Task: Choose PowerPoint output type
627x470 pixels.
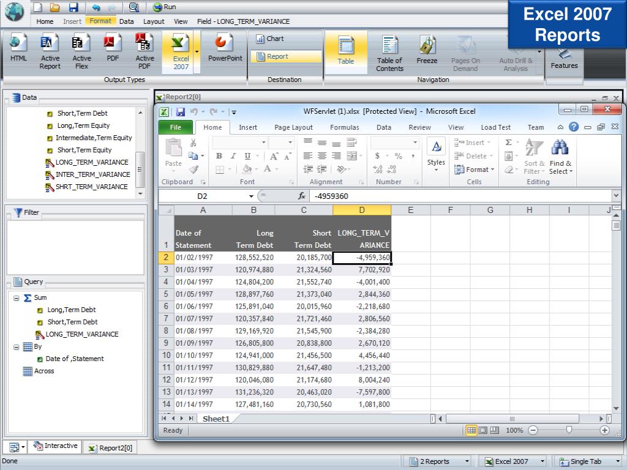Action: click(225, 48)
